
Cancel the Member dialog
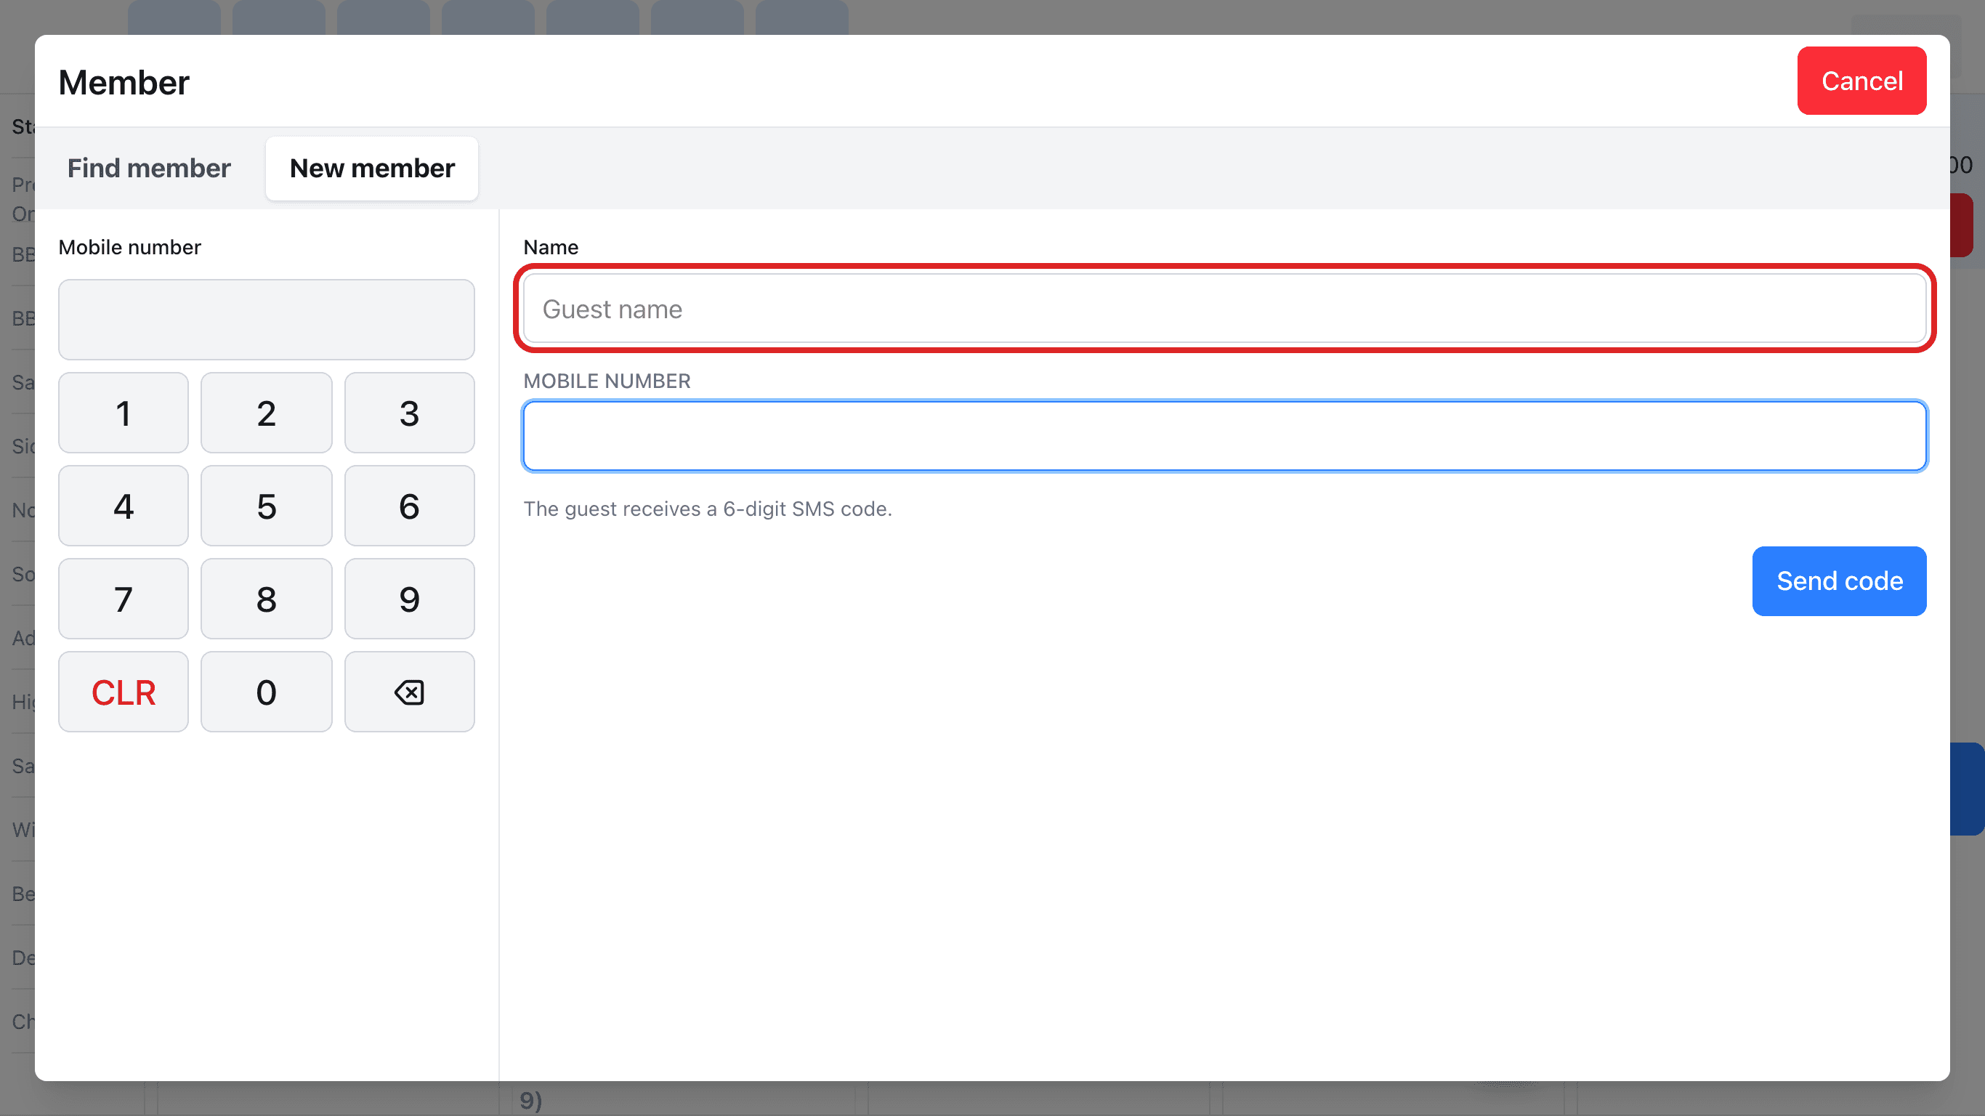click(x=1861, y=81)
